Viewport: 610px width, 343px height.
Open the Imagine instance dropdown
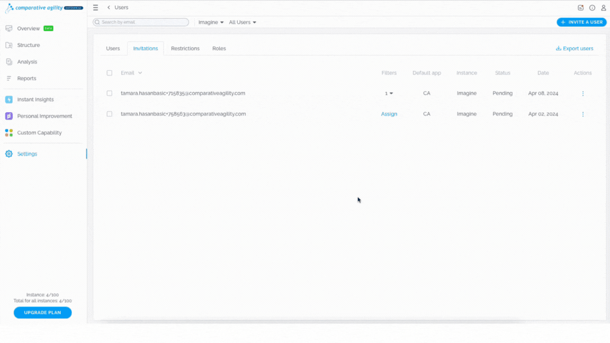[x=211, y=22]
